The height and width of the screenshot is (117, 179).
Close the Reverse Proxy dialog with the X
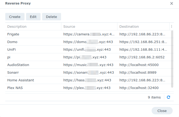pyautogui.click(x=171, y=3)
